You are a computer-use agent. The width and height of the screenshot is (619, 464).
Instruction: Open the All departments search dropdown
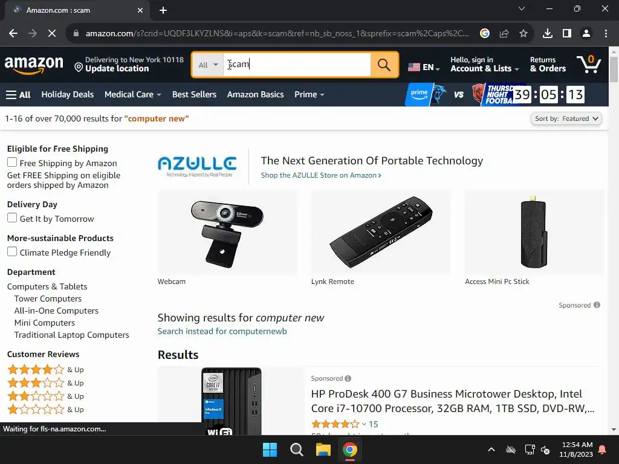(x=208, y=65)
